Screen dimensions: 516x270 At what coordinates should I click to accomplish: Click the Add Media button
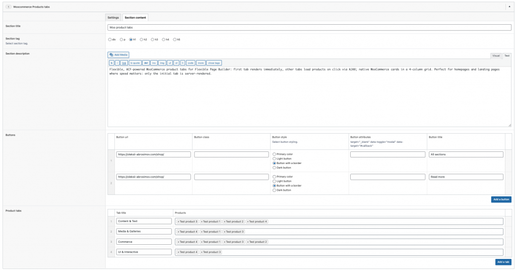click(118, 55)
